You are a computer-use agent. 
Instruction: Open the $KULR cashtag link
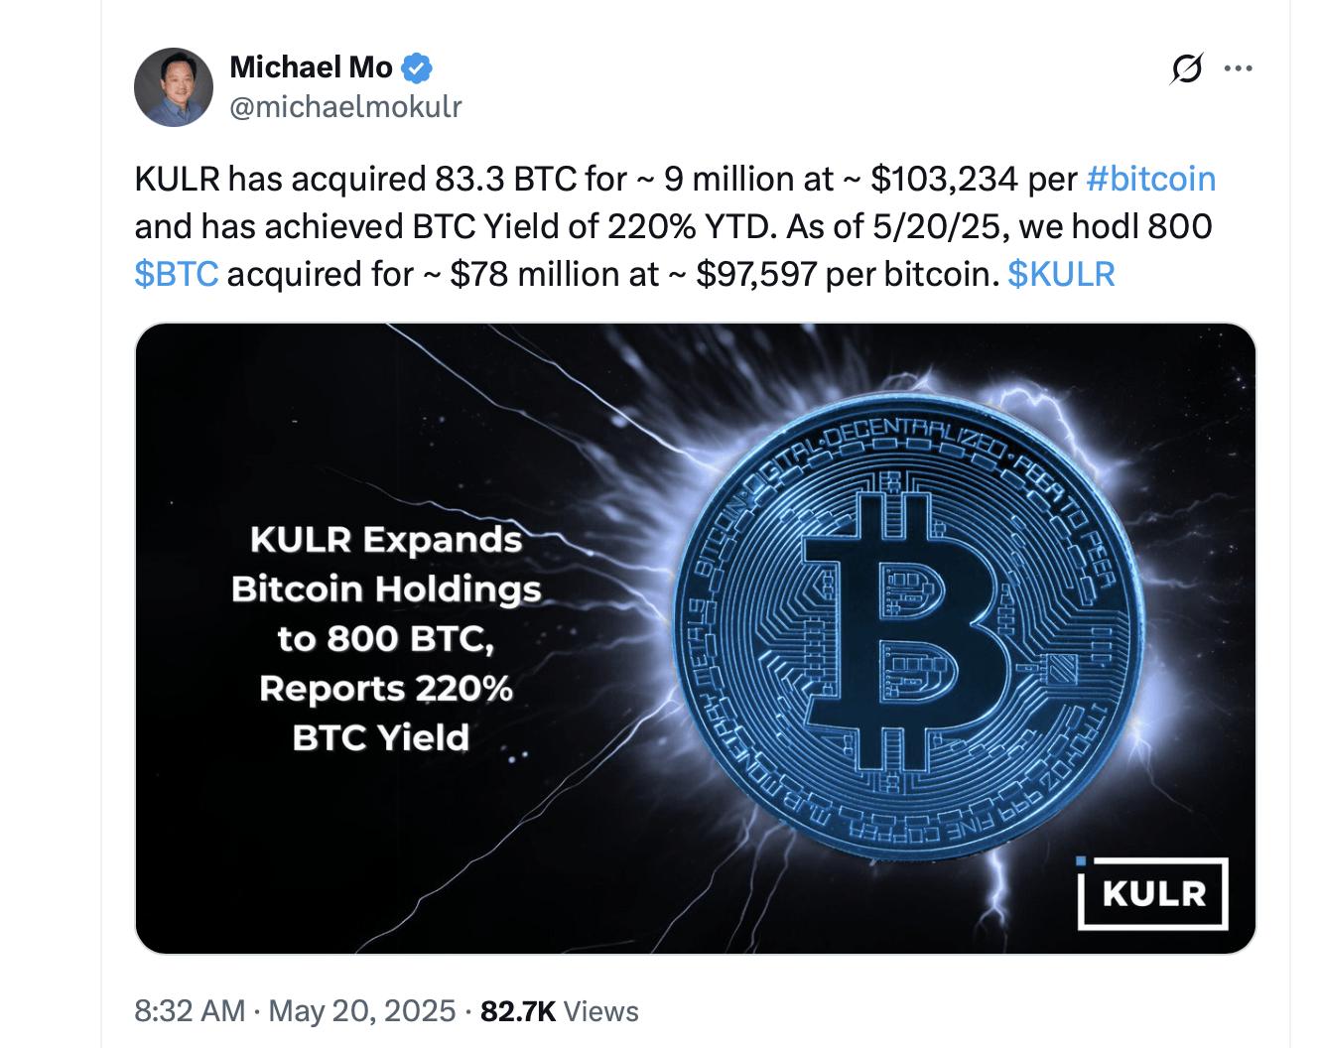pyautogui.click(x=1061, y=274)
